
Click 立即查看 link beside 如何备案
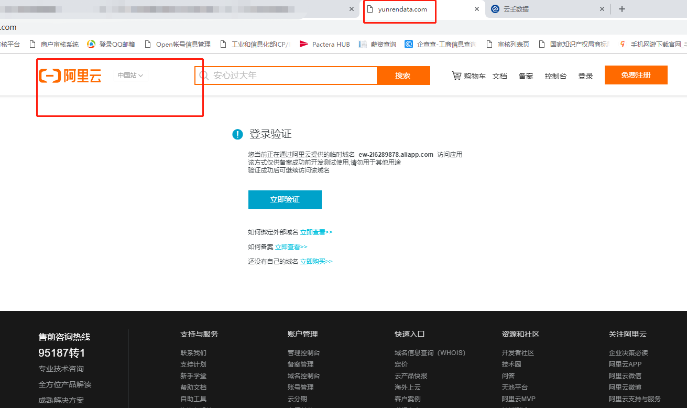(x=291, y=246)
